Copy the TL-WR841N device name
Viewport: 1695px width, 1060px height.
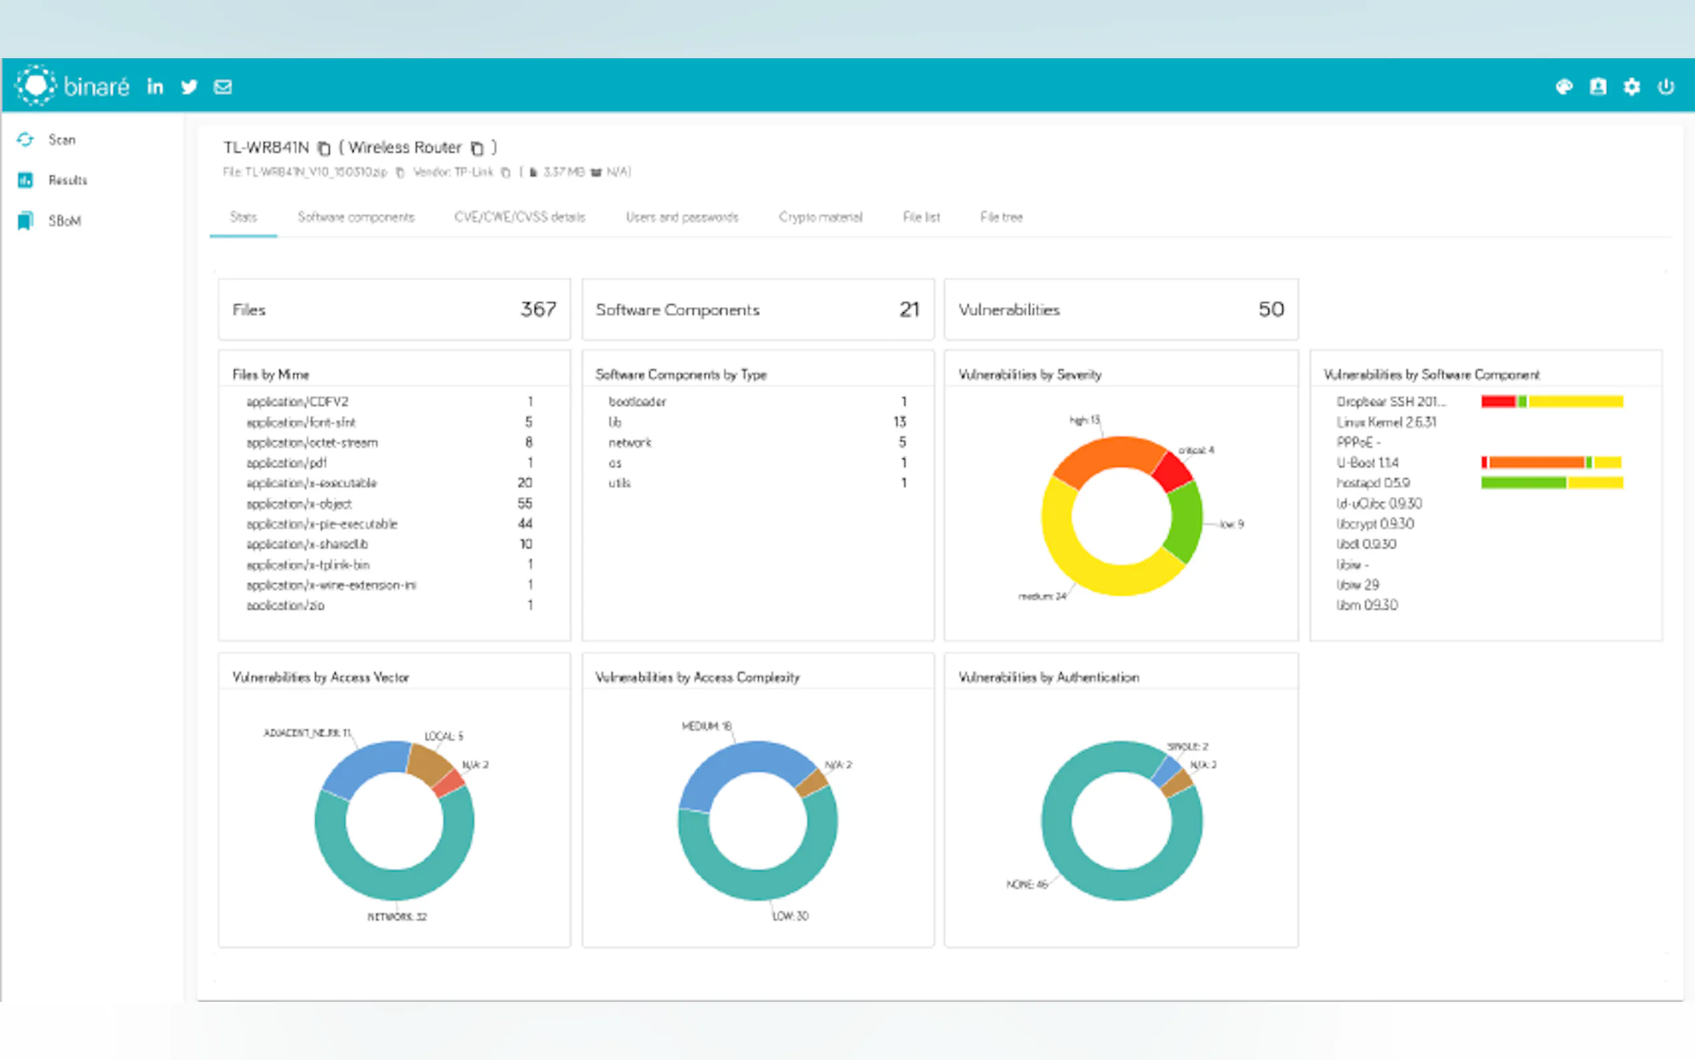(x=324, y=148)
